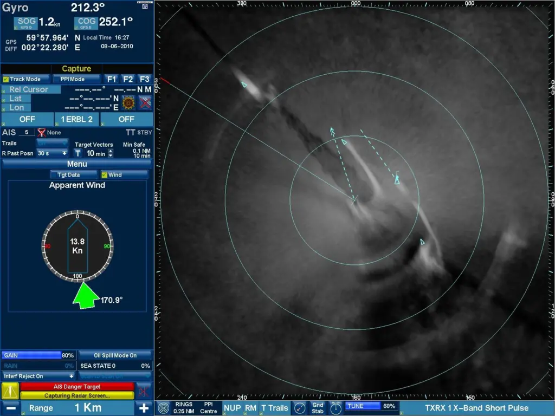Open the R Past Posn 30 s dropdown
Viewport: 555px width, 416px height.
point(52,153)
